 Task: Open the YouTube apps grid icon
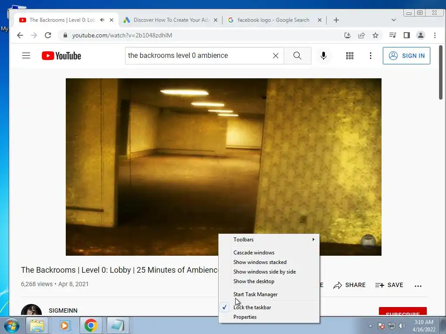(x=350, y=56)
